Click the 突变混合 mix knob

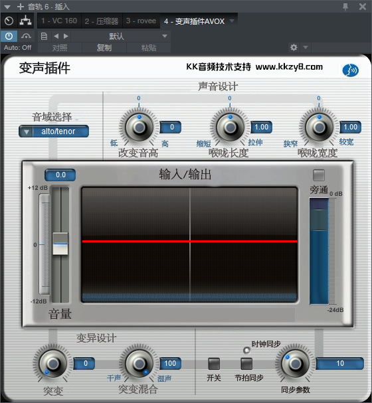(x=139, y=363)
